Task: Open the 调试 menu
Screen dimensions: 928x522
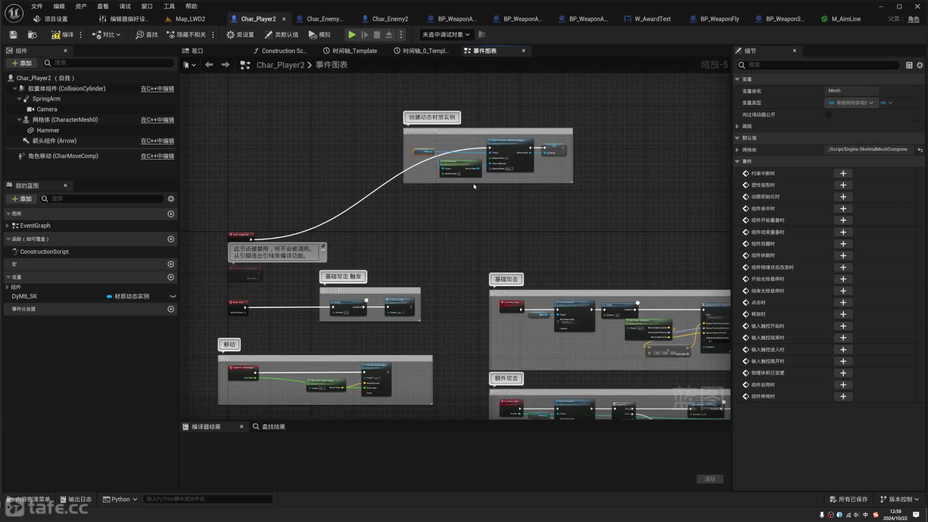Action: (125, 6)
